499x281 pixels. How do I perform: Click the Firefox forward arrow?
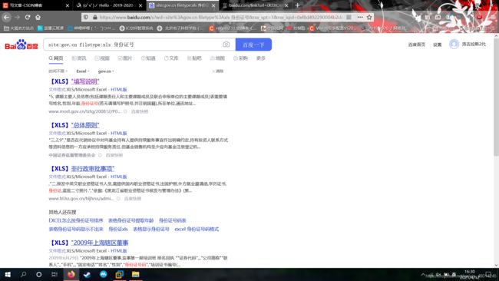[x=17, y=17]
